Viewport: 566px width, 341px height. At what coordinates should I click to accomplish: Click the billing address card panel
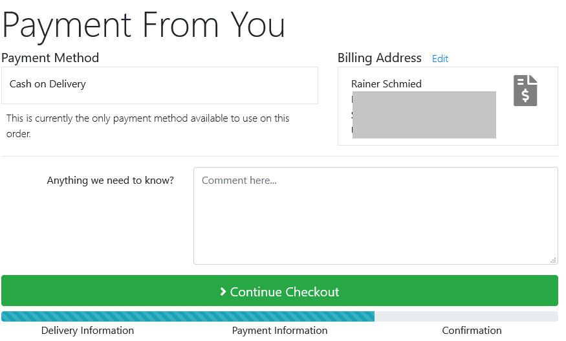click(x=448, y=106)
